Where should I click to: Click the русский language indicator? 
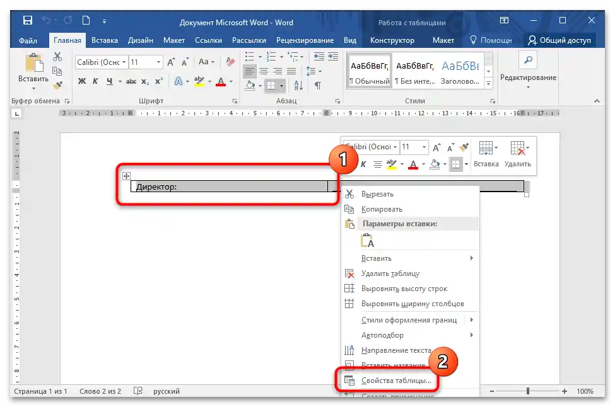167,391
